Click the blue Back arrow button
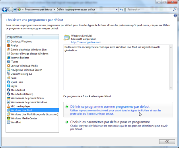Viewport: 179px width, 148px height. point(5,10)
